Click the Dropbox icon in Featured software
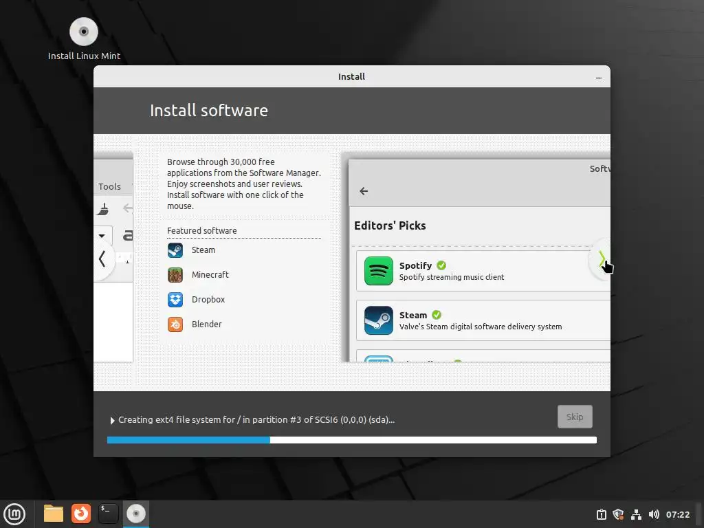This screenshot has height=528, width=704. tap(175, 300)
